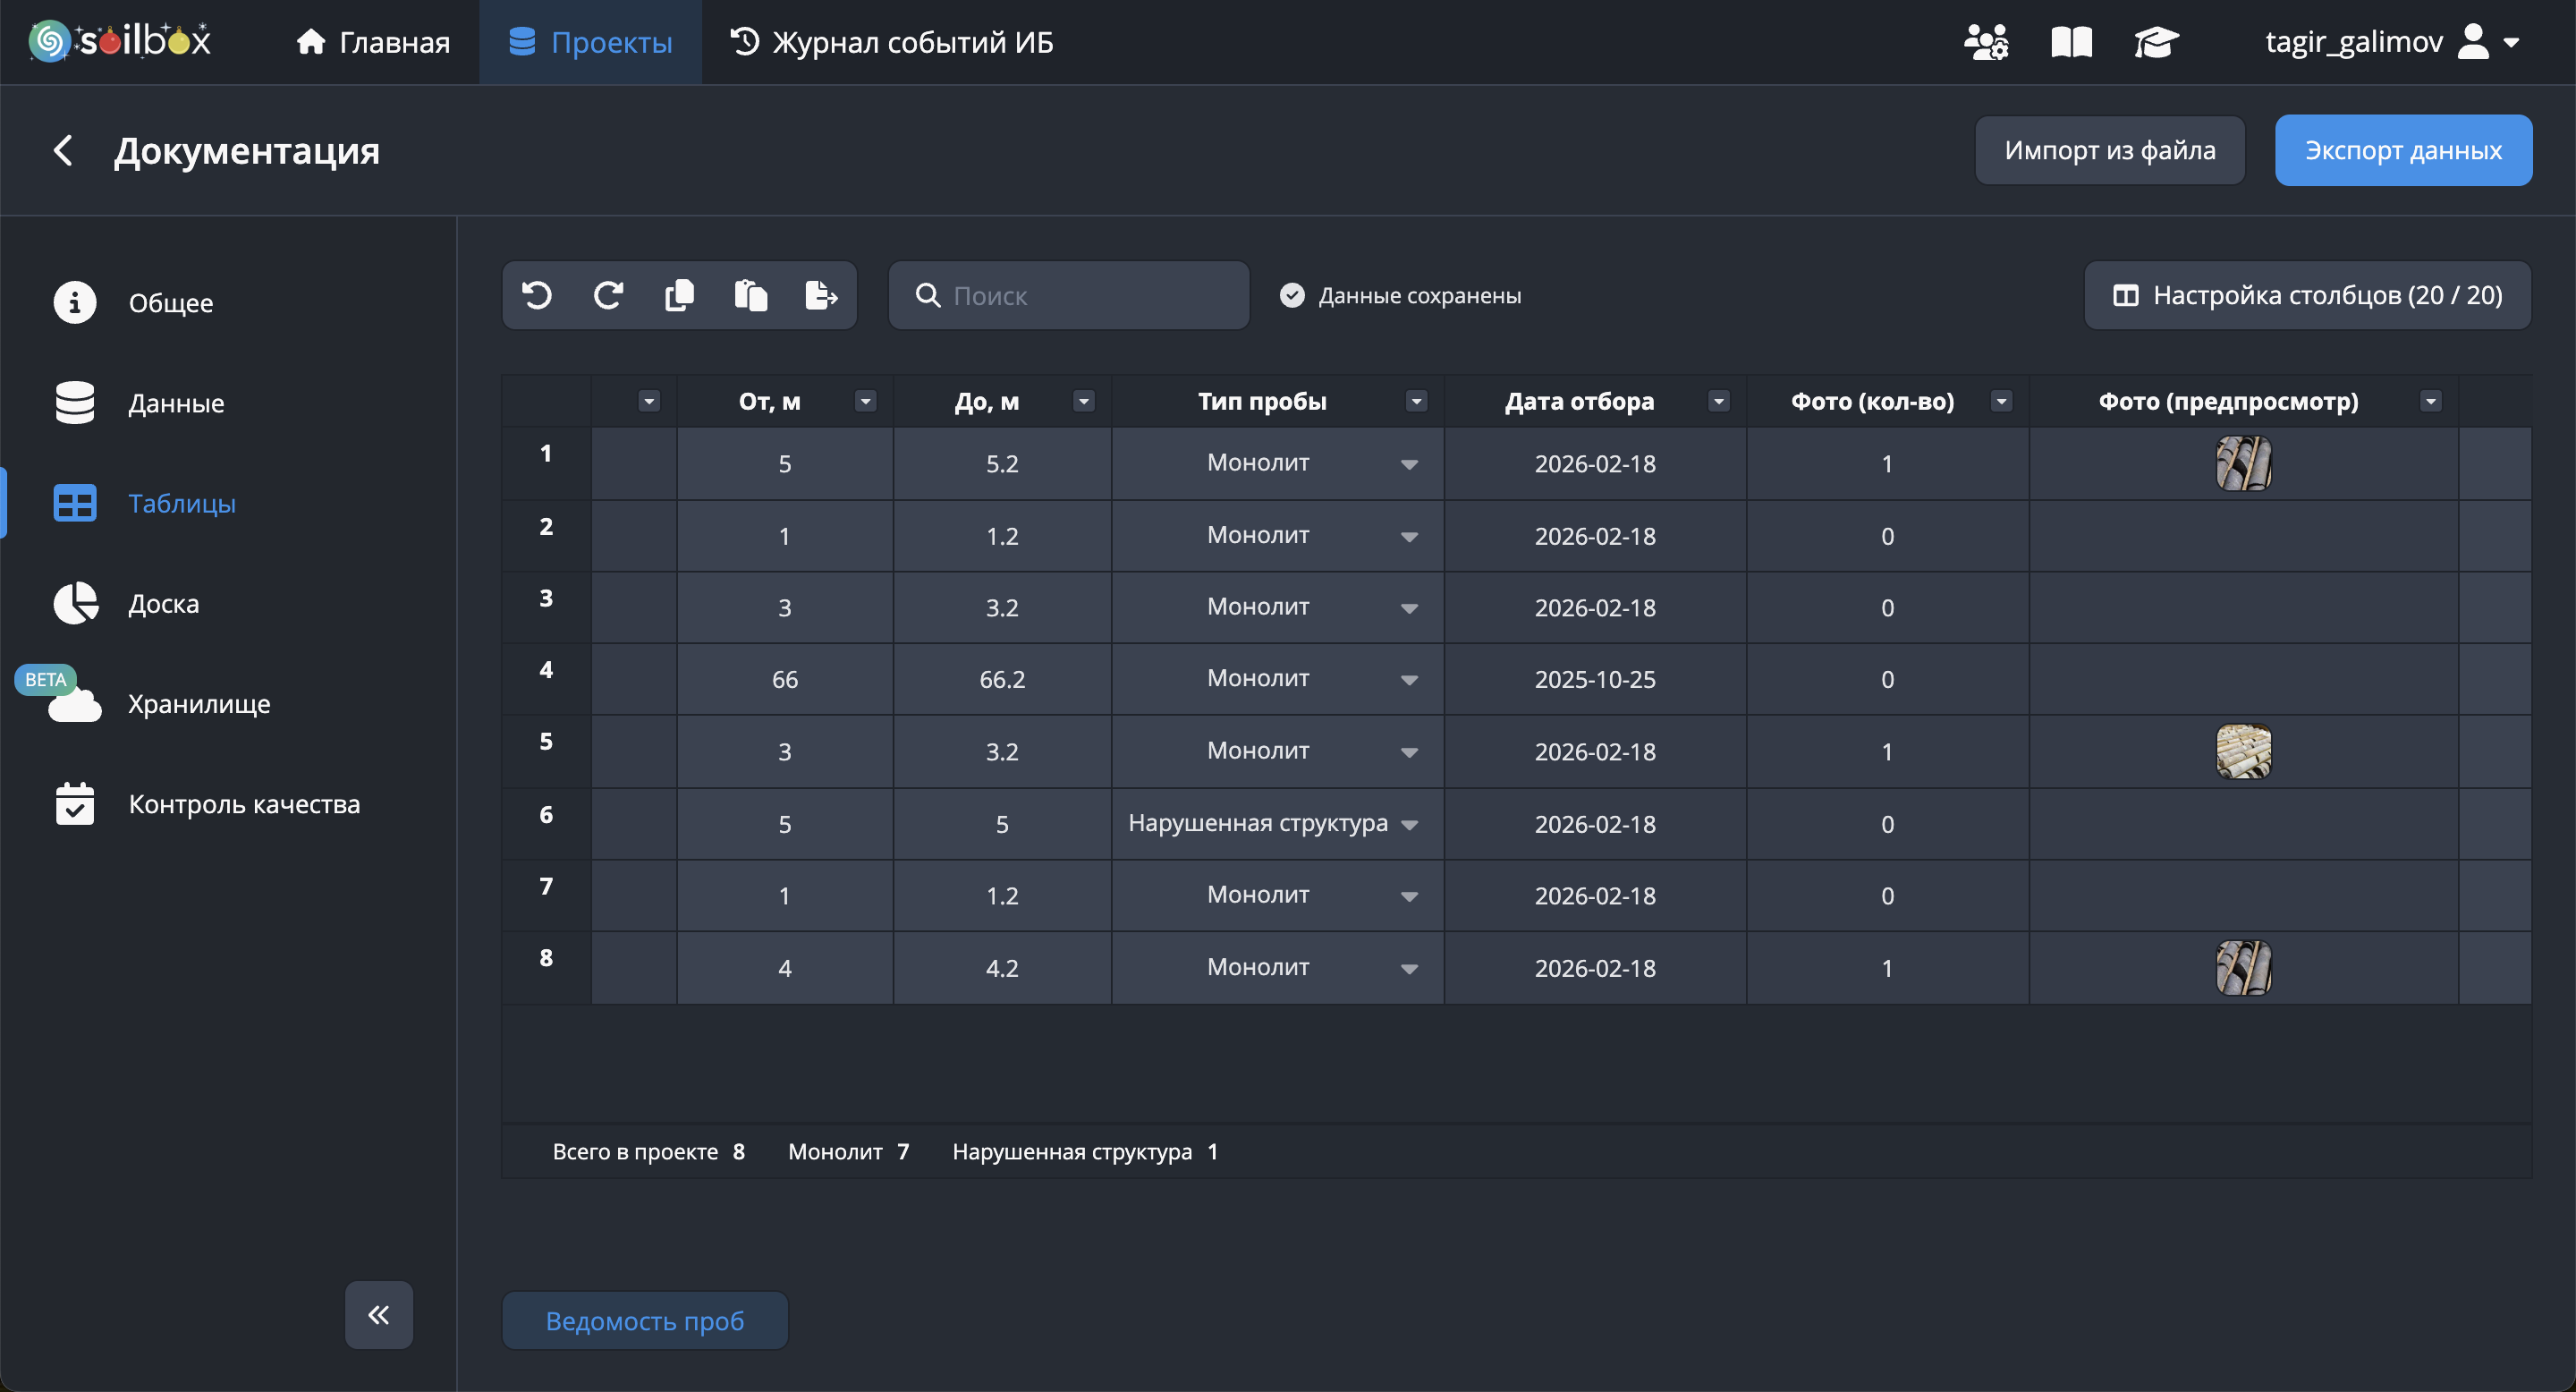This screenshot has width=2576, height=1392.
Task: Go back using the arrow beside Документация
Action: [63, 151]
